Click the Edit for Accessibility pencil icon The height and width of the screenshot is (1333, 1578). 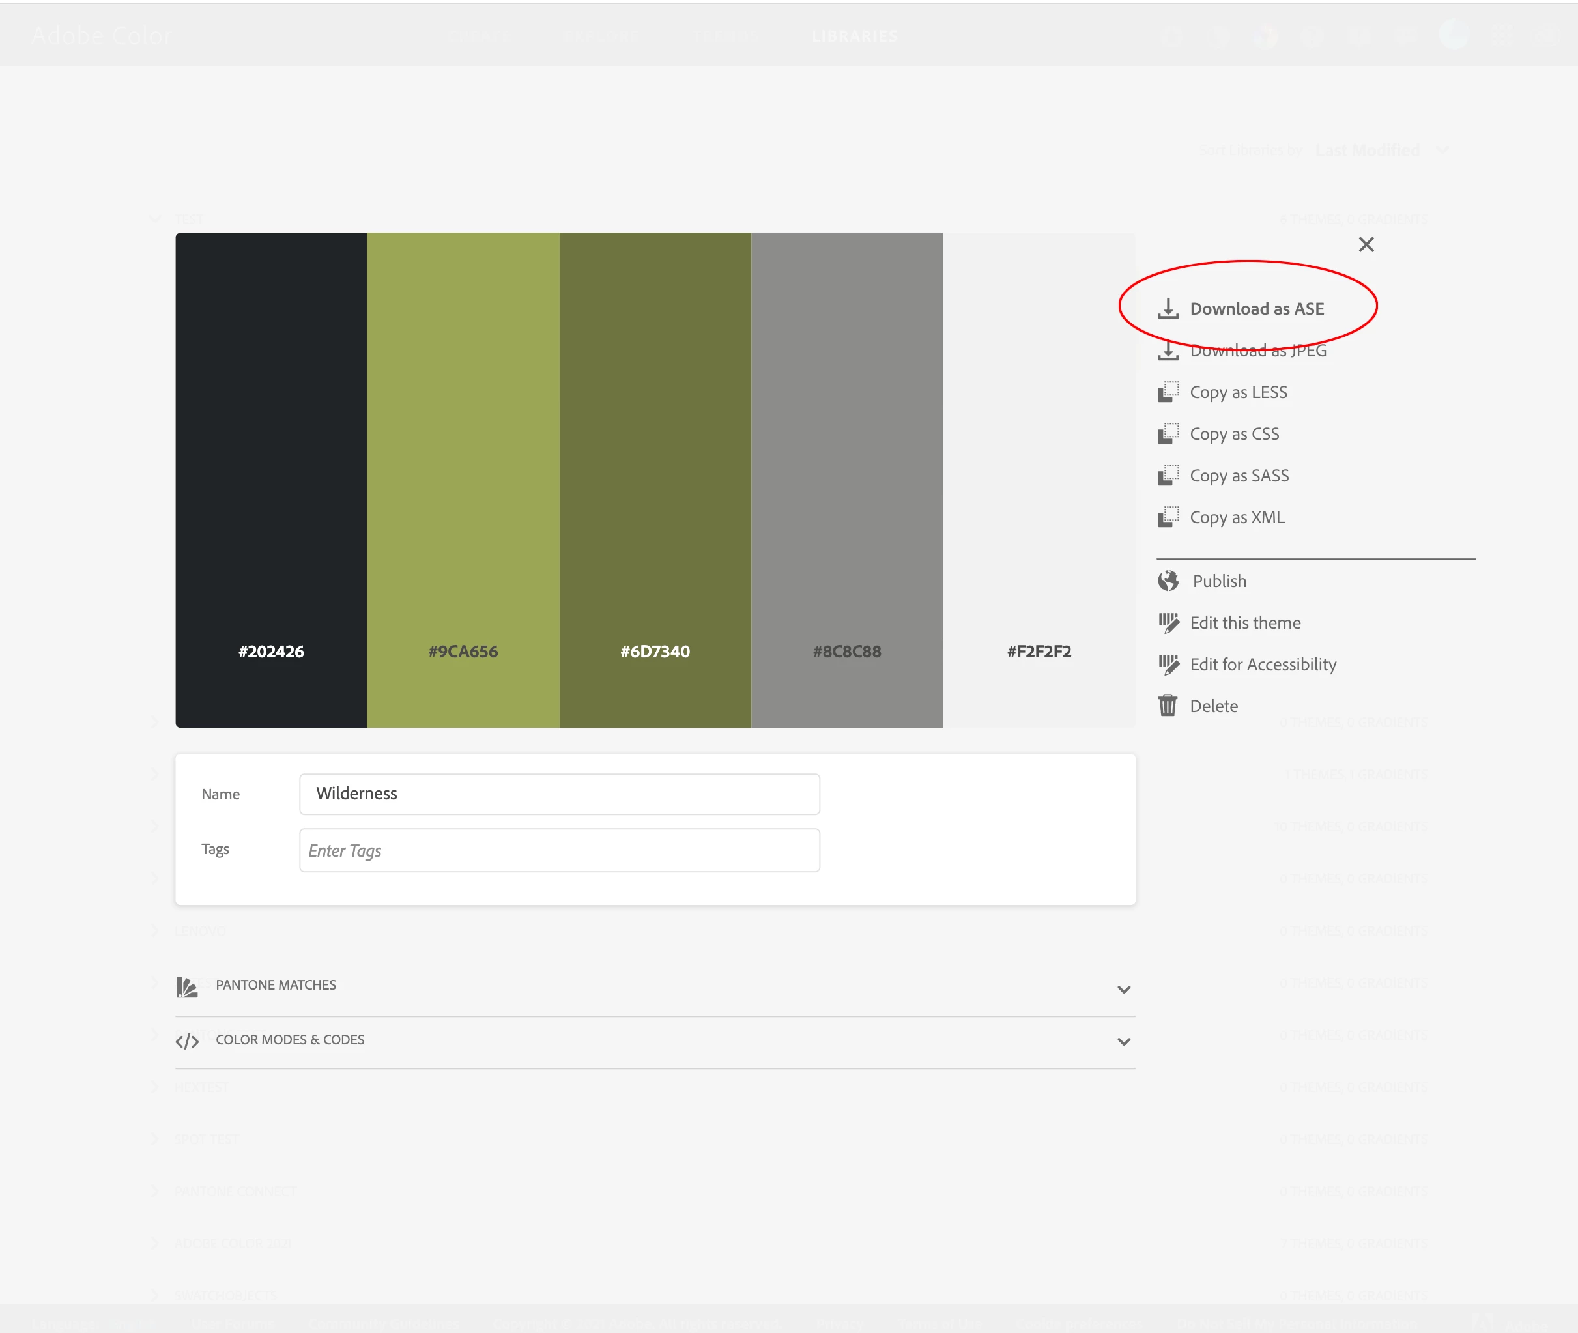pyautogui.click(x=1168, y=665)
